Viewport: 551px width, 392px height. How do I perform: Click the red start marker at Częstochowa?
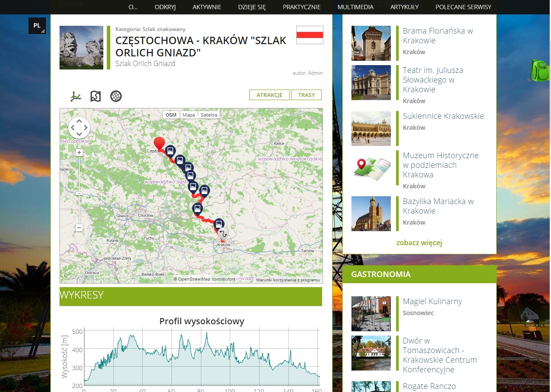[x=159, y=143]
